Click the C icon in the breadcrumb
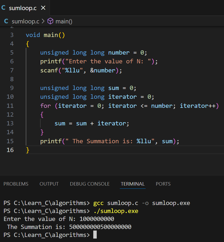224x242 pixels. pos(6,21)
